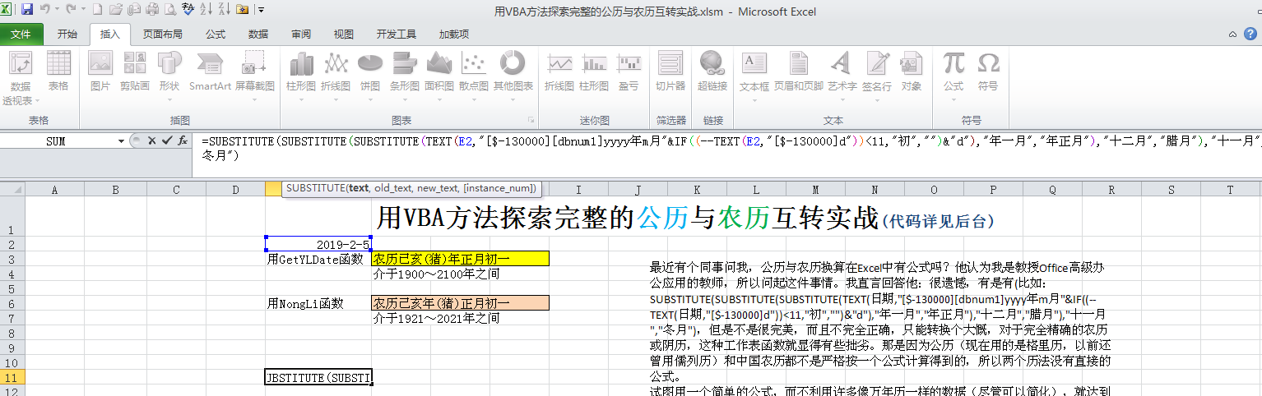Select cell containing 2019-2-5

(x=318, y=244)
